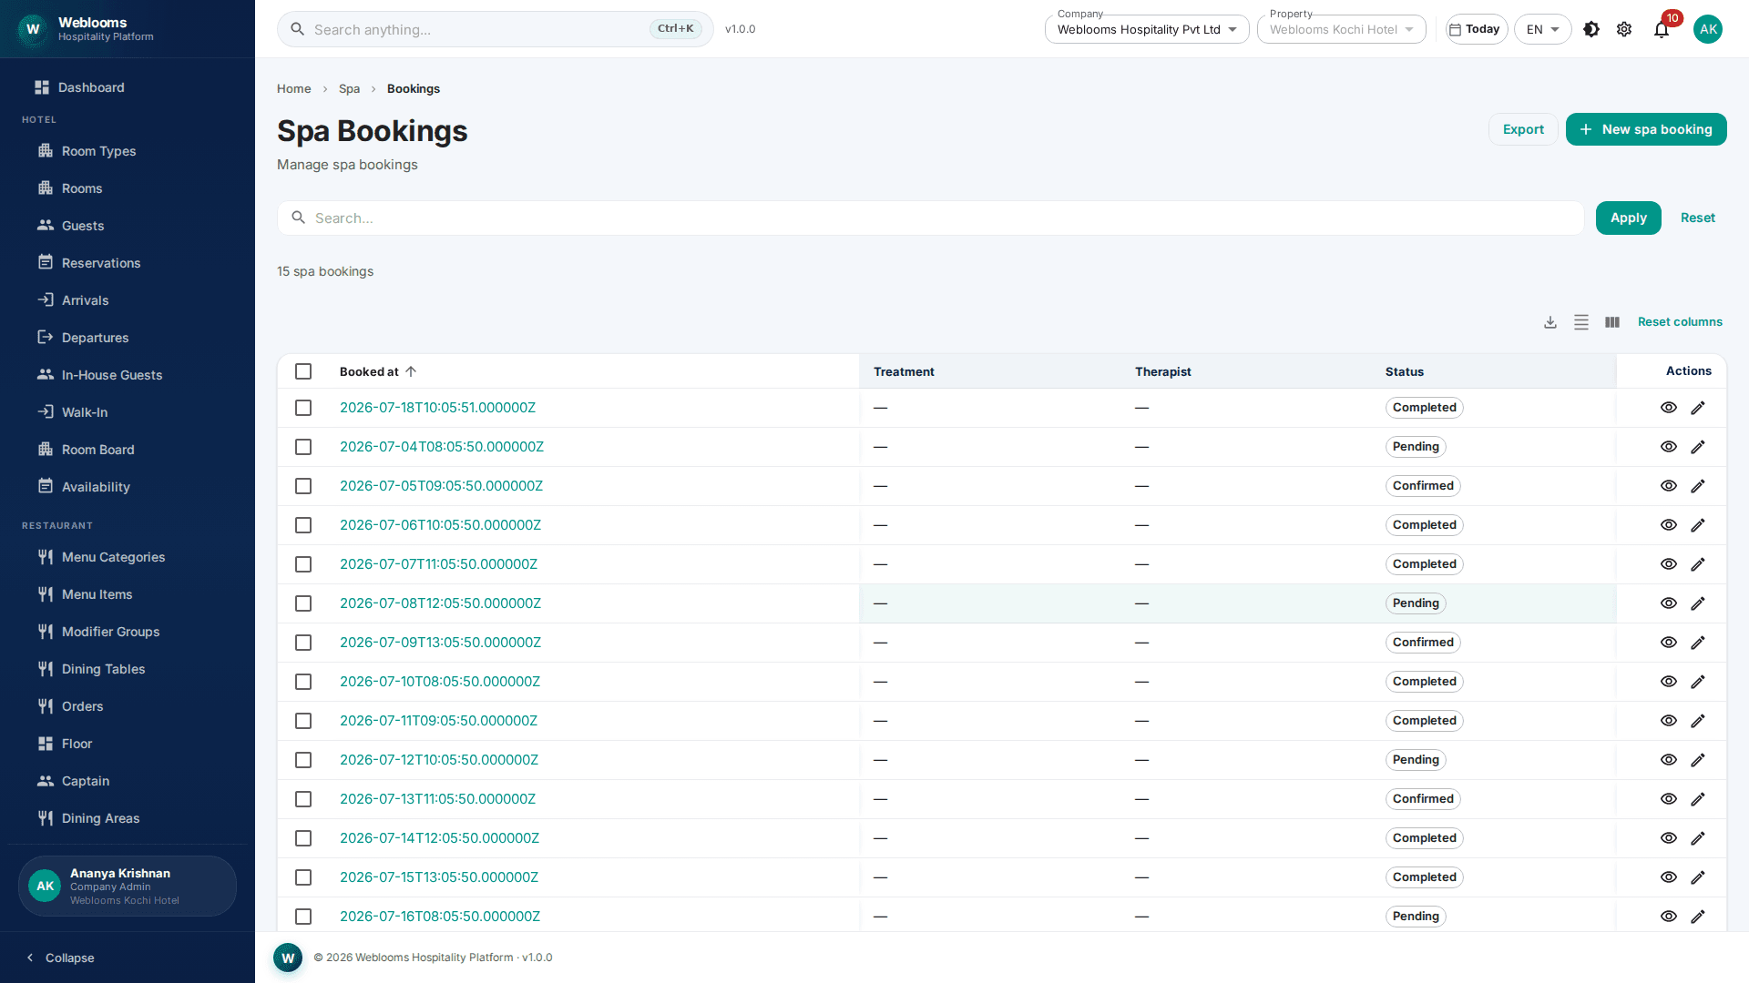Go to Spa breadcrumb

[349, 88]
